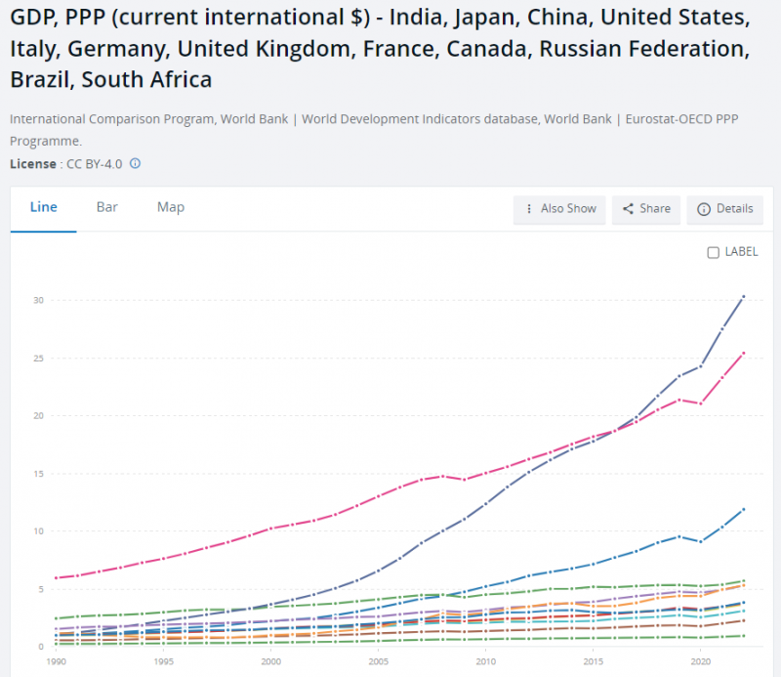The height and width of the screenshot is (677, 781).
Task: Click the highest line's 2022 endpoint near 30
Action: coord(744,296)
